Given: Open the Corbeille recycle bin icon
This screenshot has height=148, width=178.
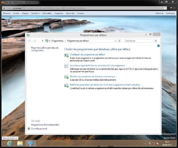Looking at the screenshot, I should 9,22.
